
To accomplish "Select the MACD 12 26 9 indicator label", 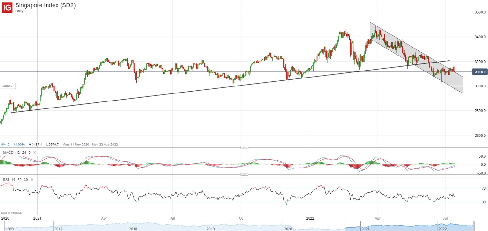I will [17, 153].
